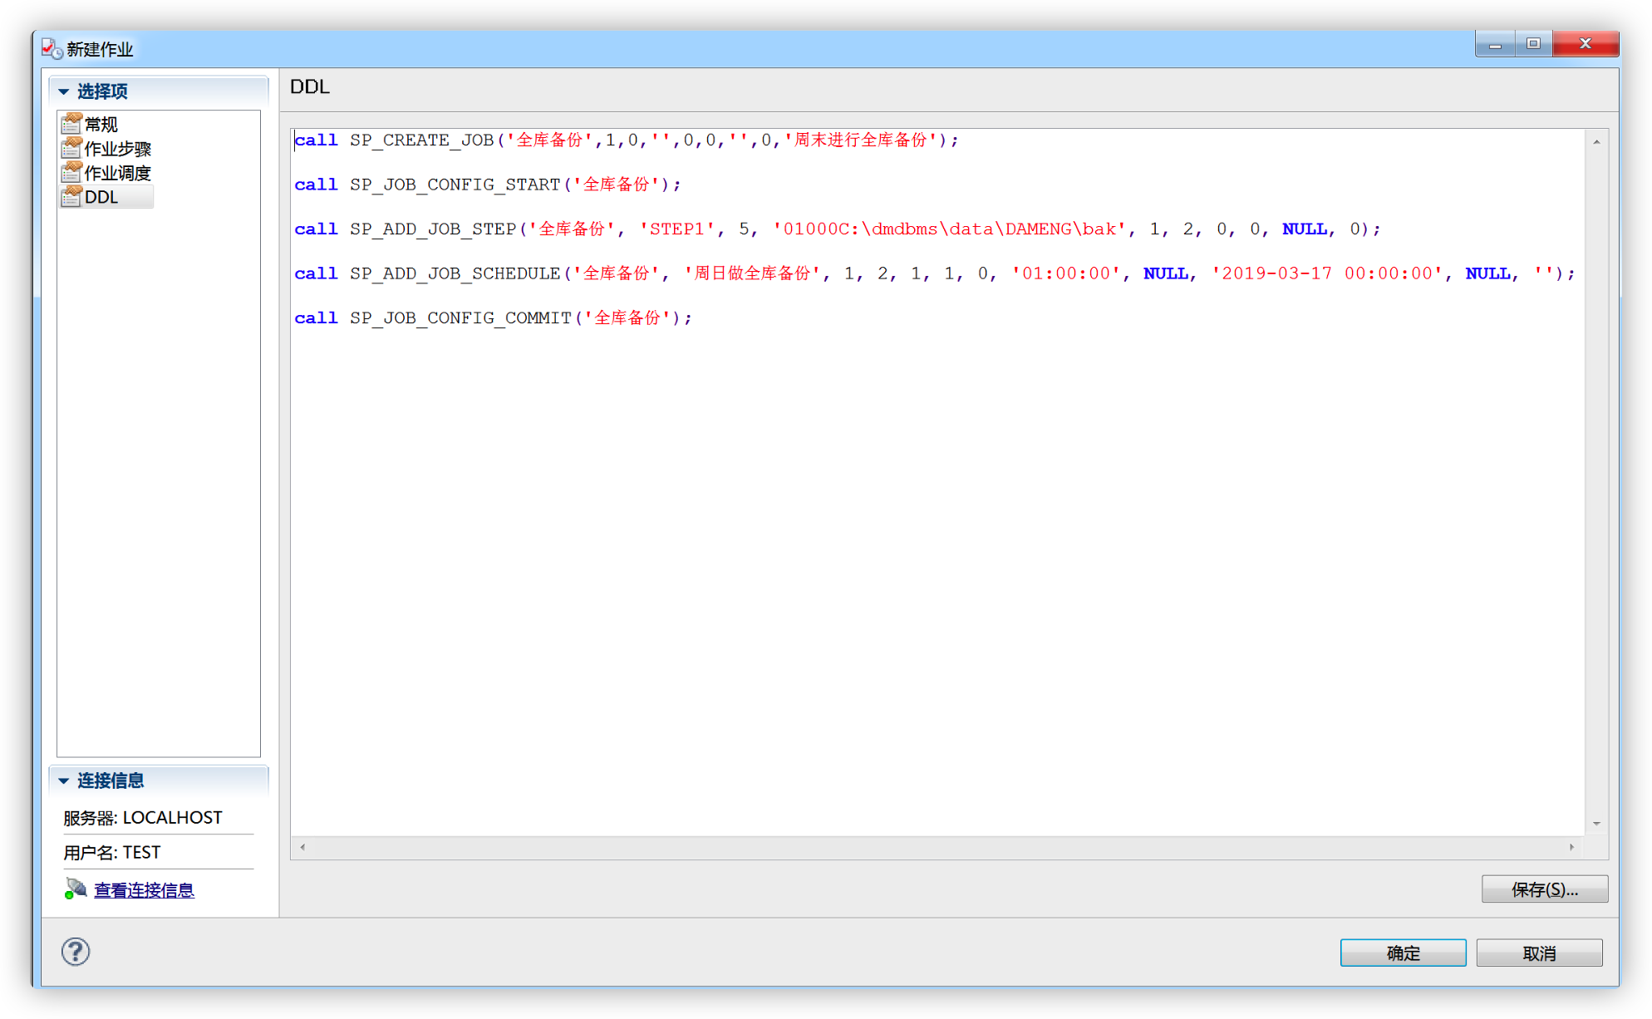Viewport: 1652px width, 1019px height.
Task: Click the horizontal scrollbar left arrow
Action: point(302,847)
